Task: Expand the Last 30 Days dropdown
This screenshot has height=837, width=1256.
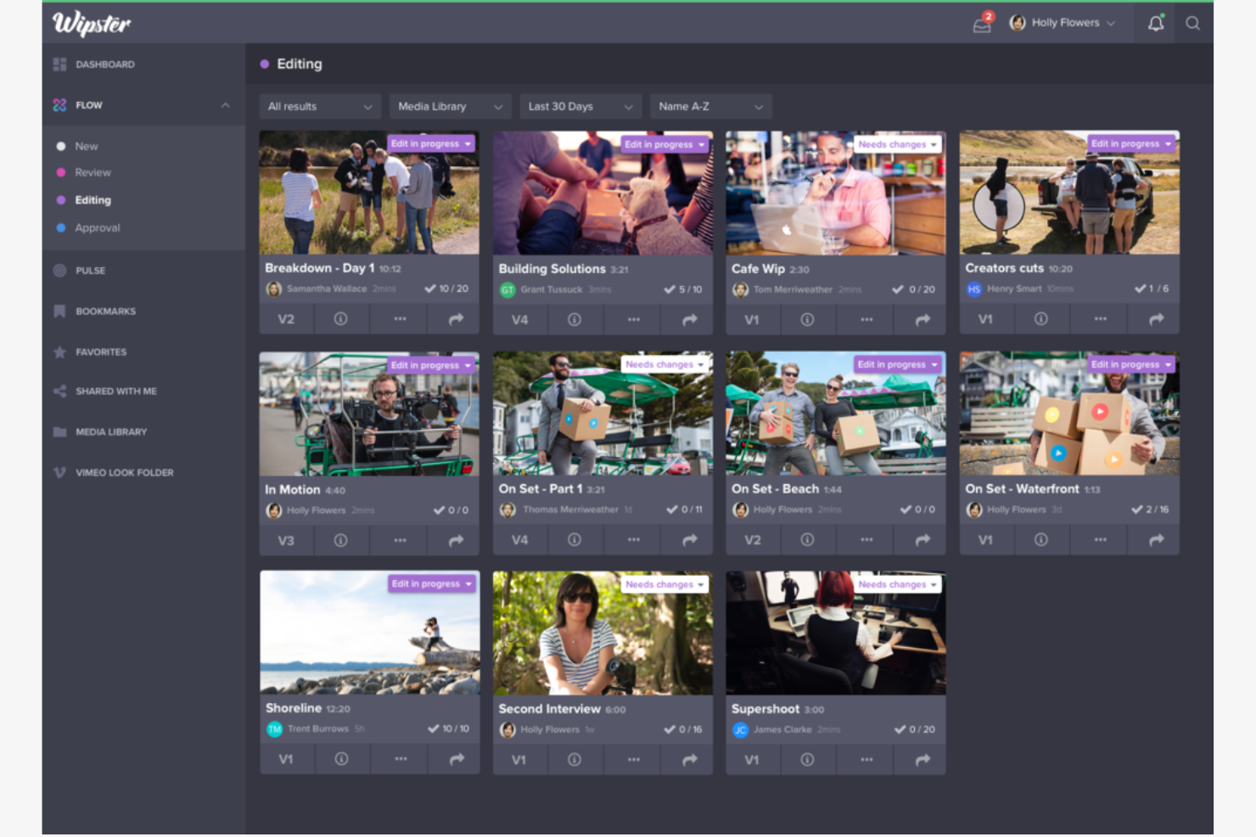Action: [x=580, y=107]
